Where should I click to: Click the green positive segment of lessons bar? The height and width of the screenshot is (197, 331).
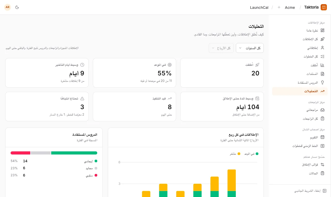click(x=74, y=153)
